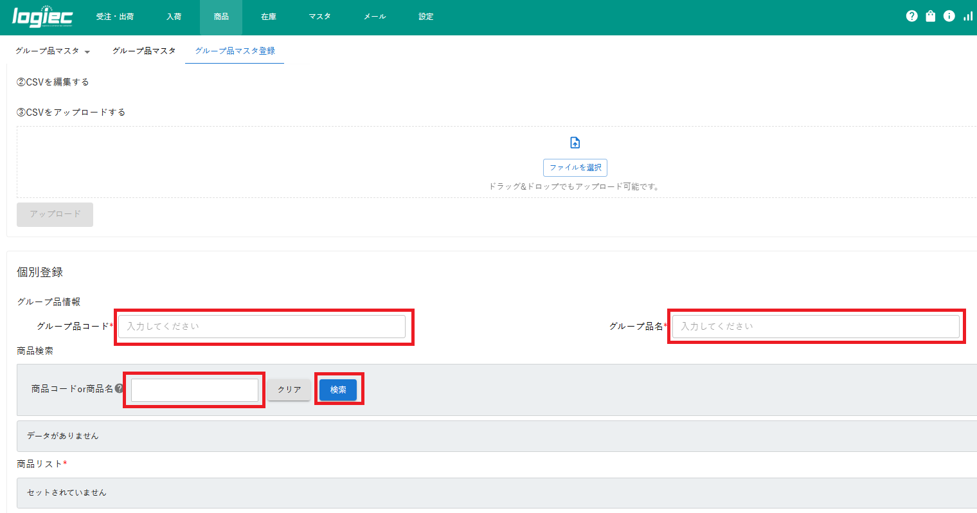Screen dimensions: 977x513
Task: Click the file upload icon in drop zone
Action: (x=575, y=143)
